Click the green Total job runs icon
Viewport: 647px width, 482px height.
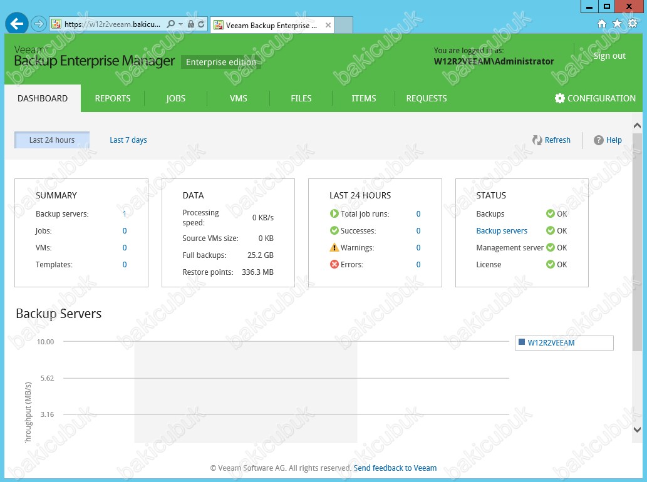point(334,213)
